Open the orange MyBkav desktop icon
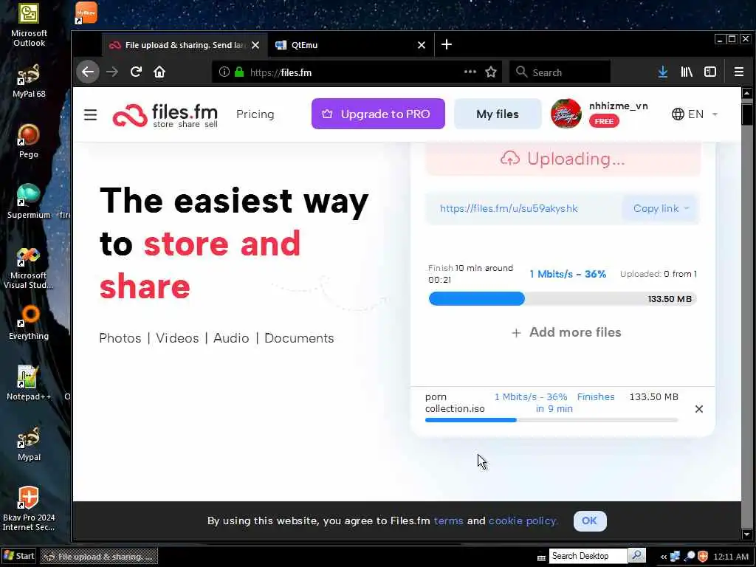This screenshot has height=567, width=756. pyautogui.click(x=86, y=13)
